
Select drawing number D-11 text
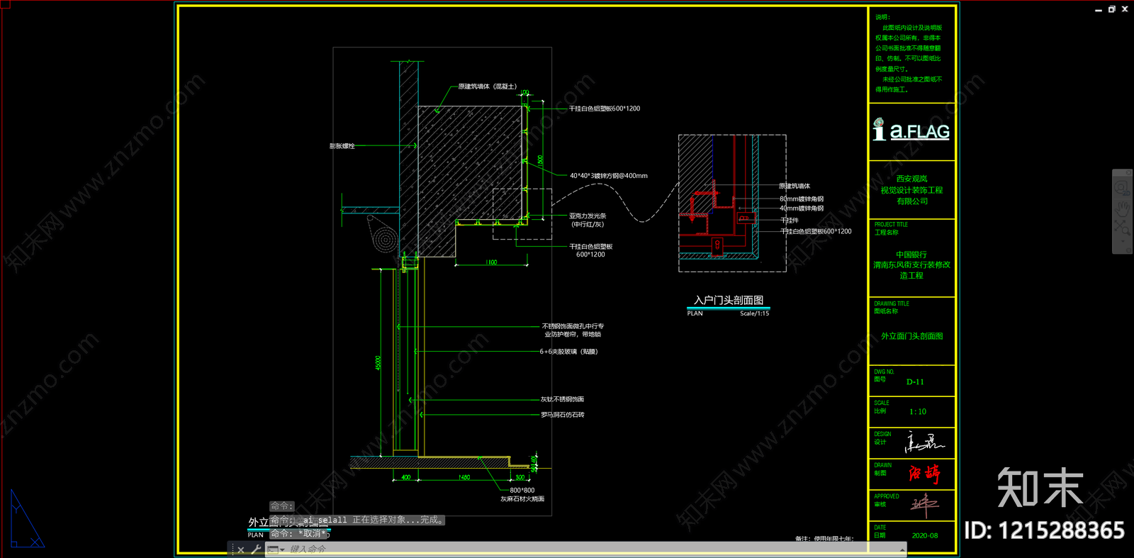pyautogui.click(x=915, y=381)
